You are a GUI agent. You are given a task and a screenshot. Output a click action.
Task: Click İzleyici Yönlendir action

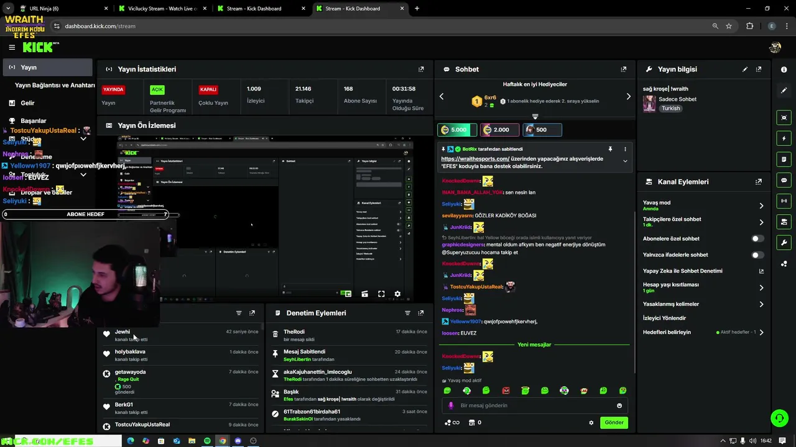pyautogui.click(x=664, y=318)
